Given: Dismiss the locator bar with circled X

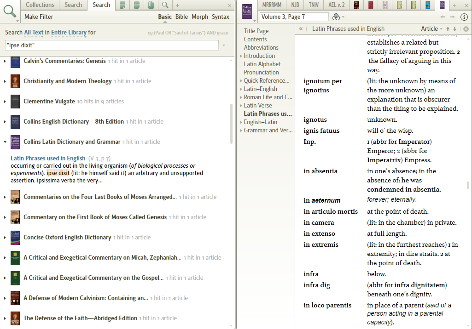Looking at the screenshot, I should pos(466,29).
